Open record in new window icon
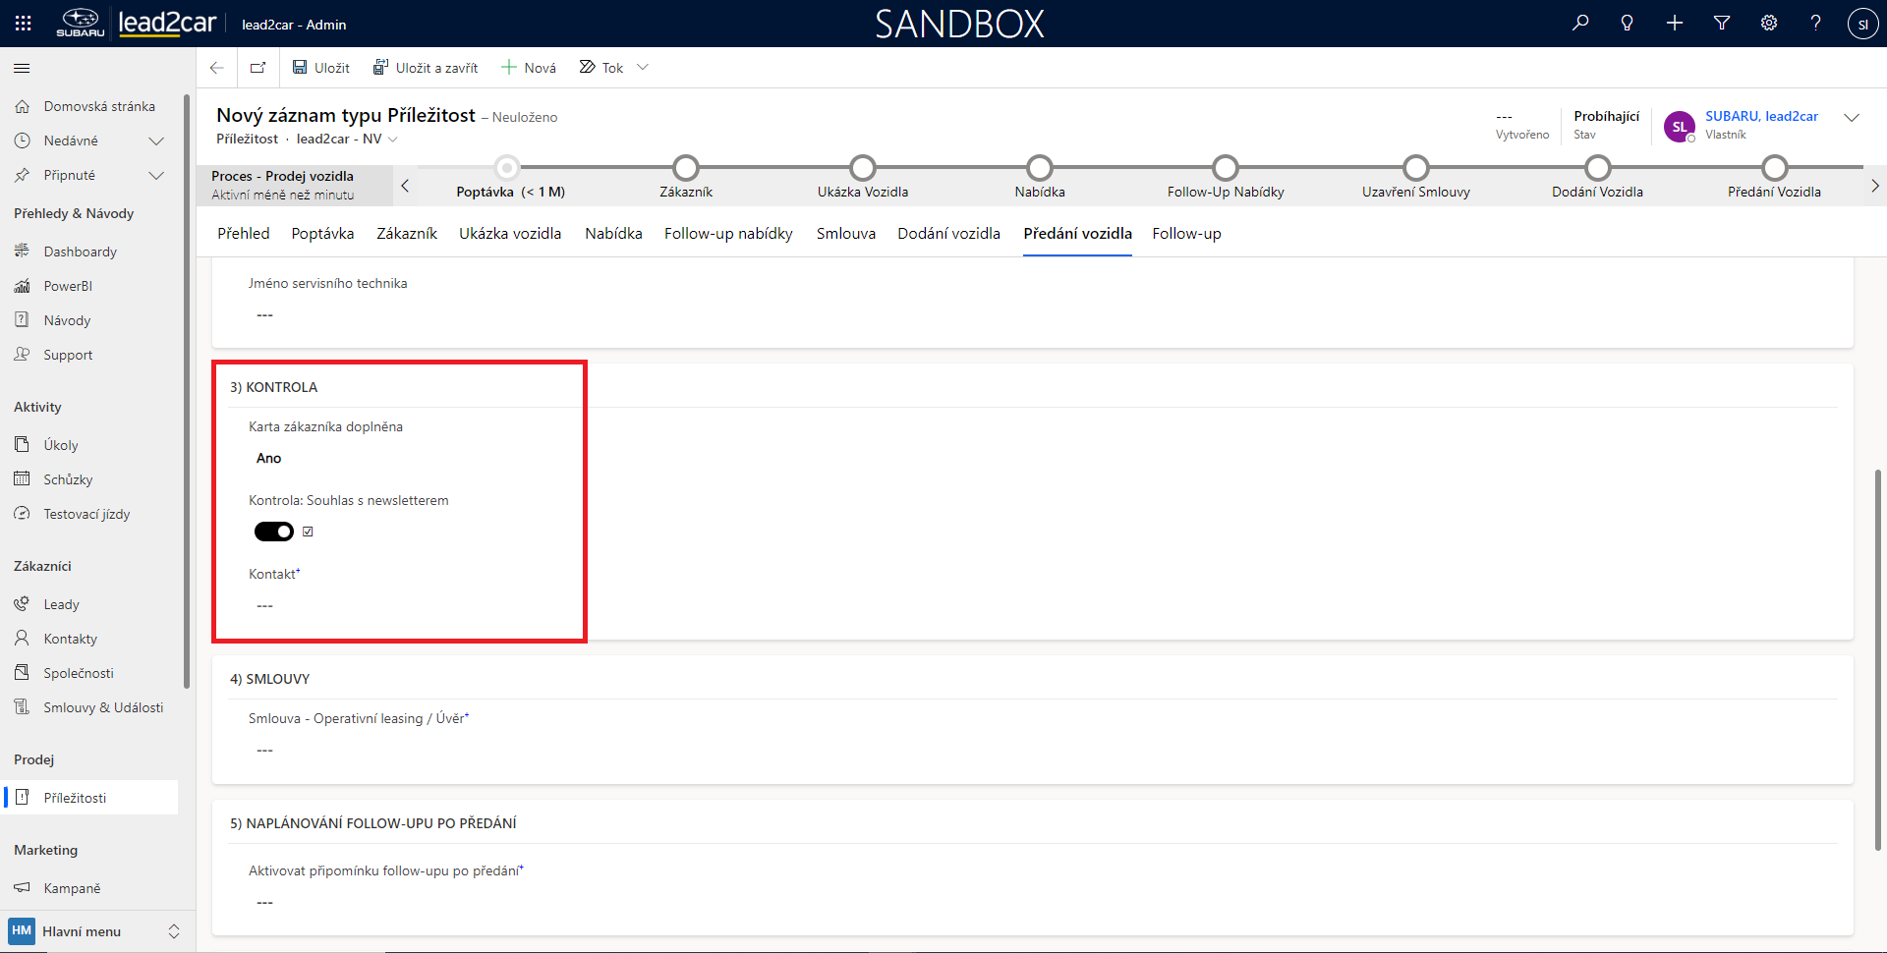This screenshot has height=953, width=1887. 257,68
